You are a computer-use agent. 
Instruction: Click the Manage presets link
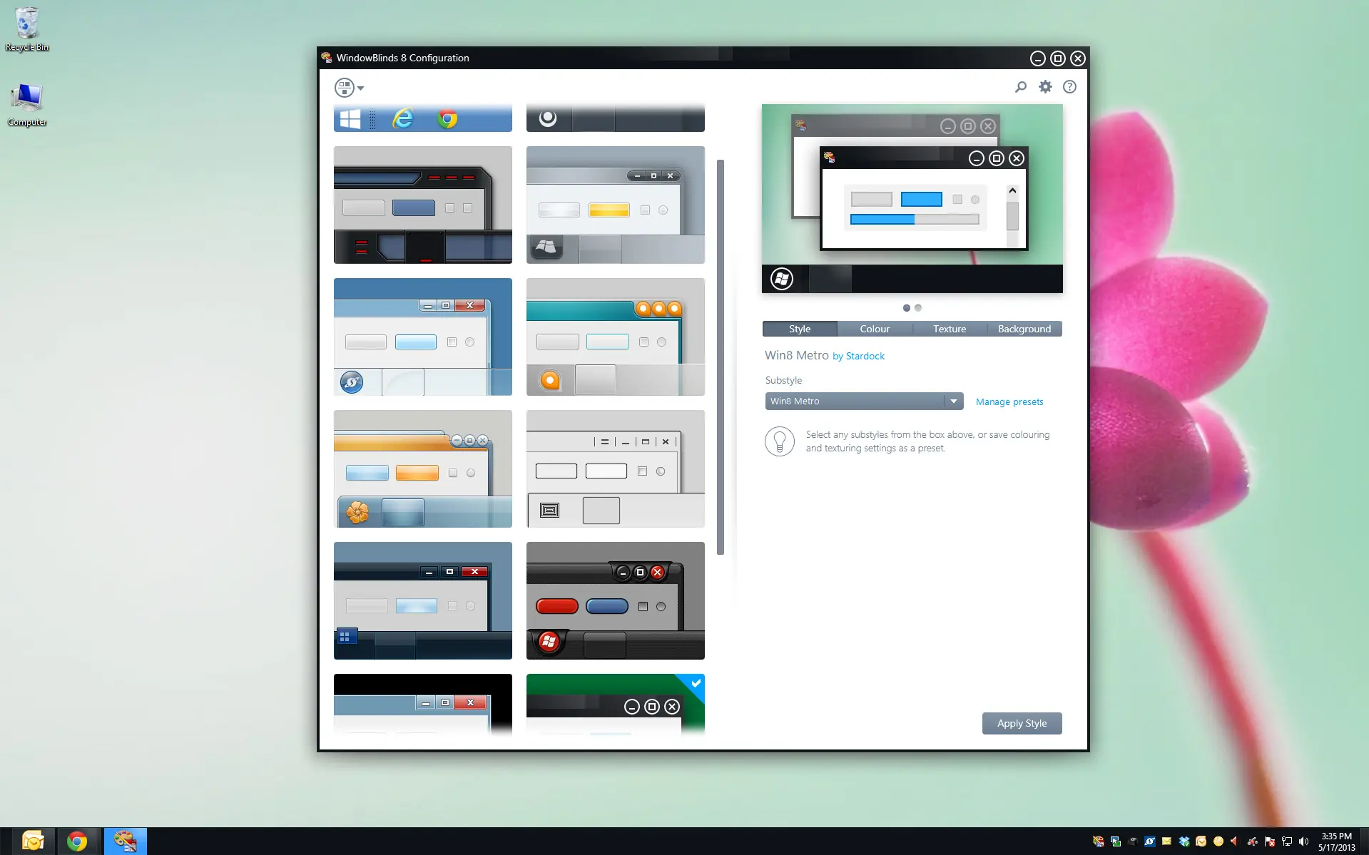pos(1009,402)
